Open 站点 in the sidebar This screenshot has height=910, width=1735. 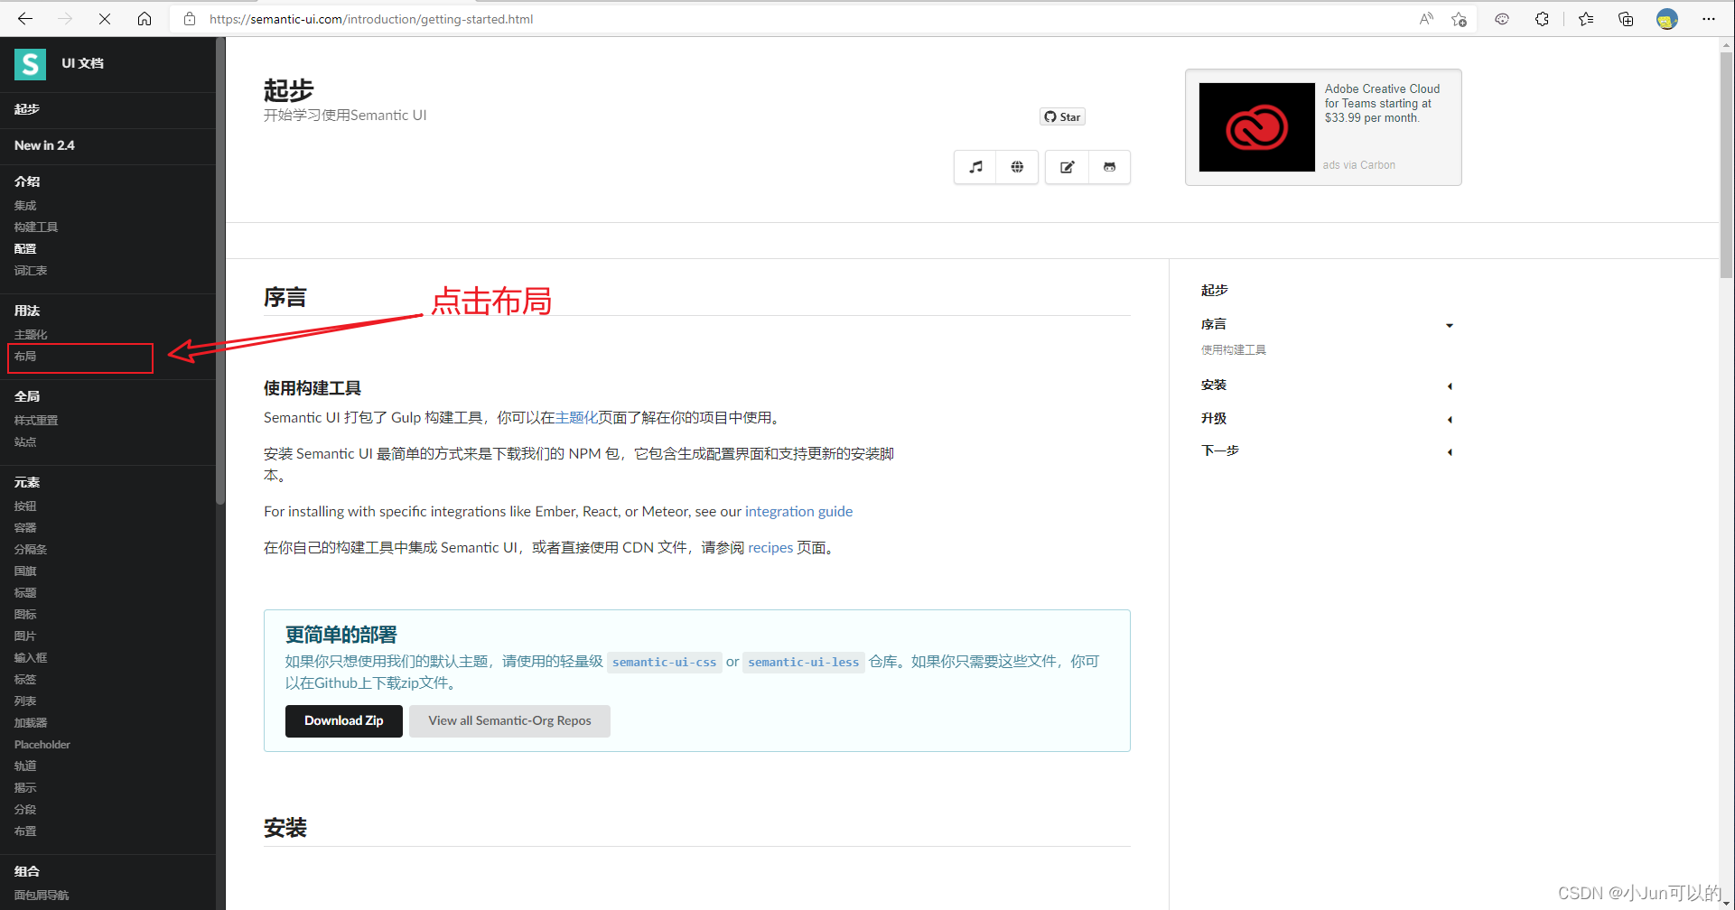(25, 442)
